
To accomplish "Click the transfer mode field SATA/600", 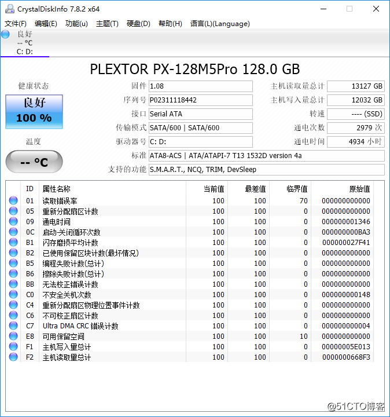I will 201,127.
